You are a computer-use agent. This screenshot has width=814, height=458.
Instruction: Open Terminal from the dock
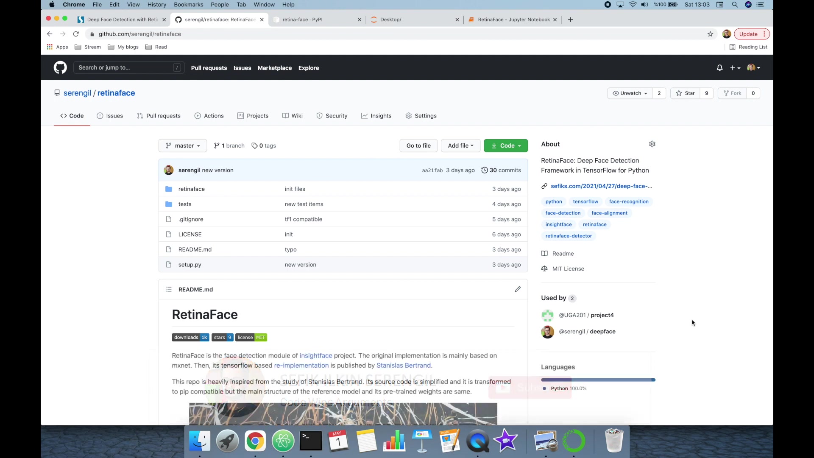311,441
